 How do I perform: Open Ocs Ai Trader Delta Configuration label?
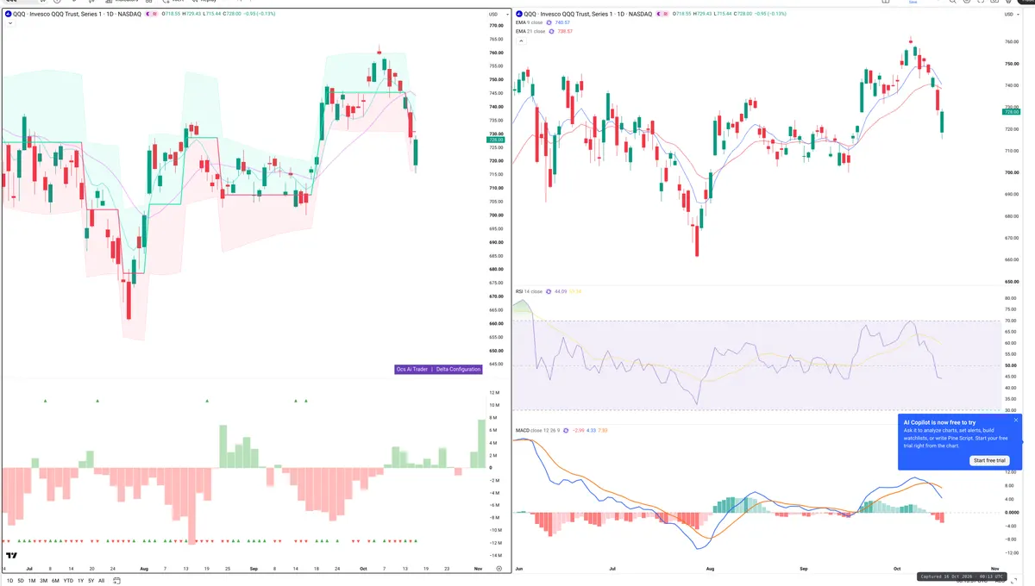(x=438, y=369)
